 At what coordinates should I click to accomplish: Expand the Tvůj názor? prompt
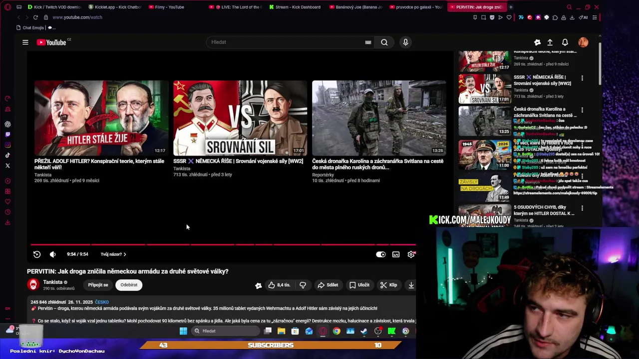pos(113,254)
